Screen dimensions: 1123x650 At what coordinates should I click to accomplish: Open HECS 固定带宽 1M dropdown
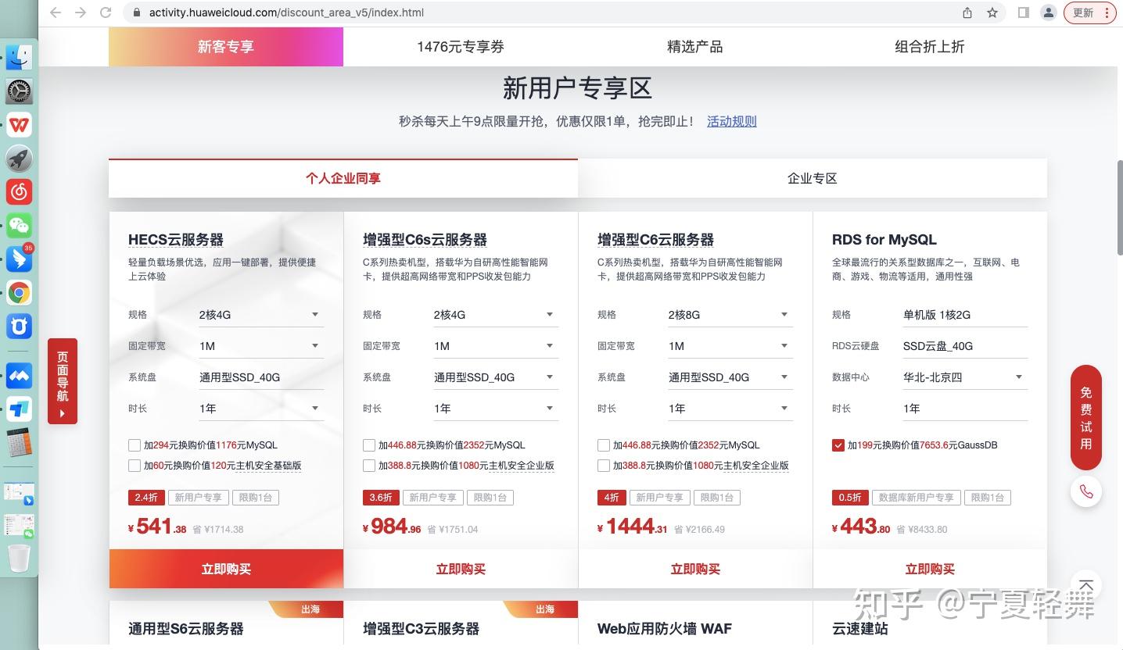(260, 346)
